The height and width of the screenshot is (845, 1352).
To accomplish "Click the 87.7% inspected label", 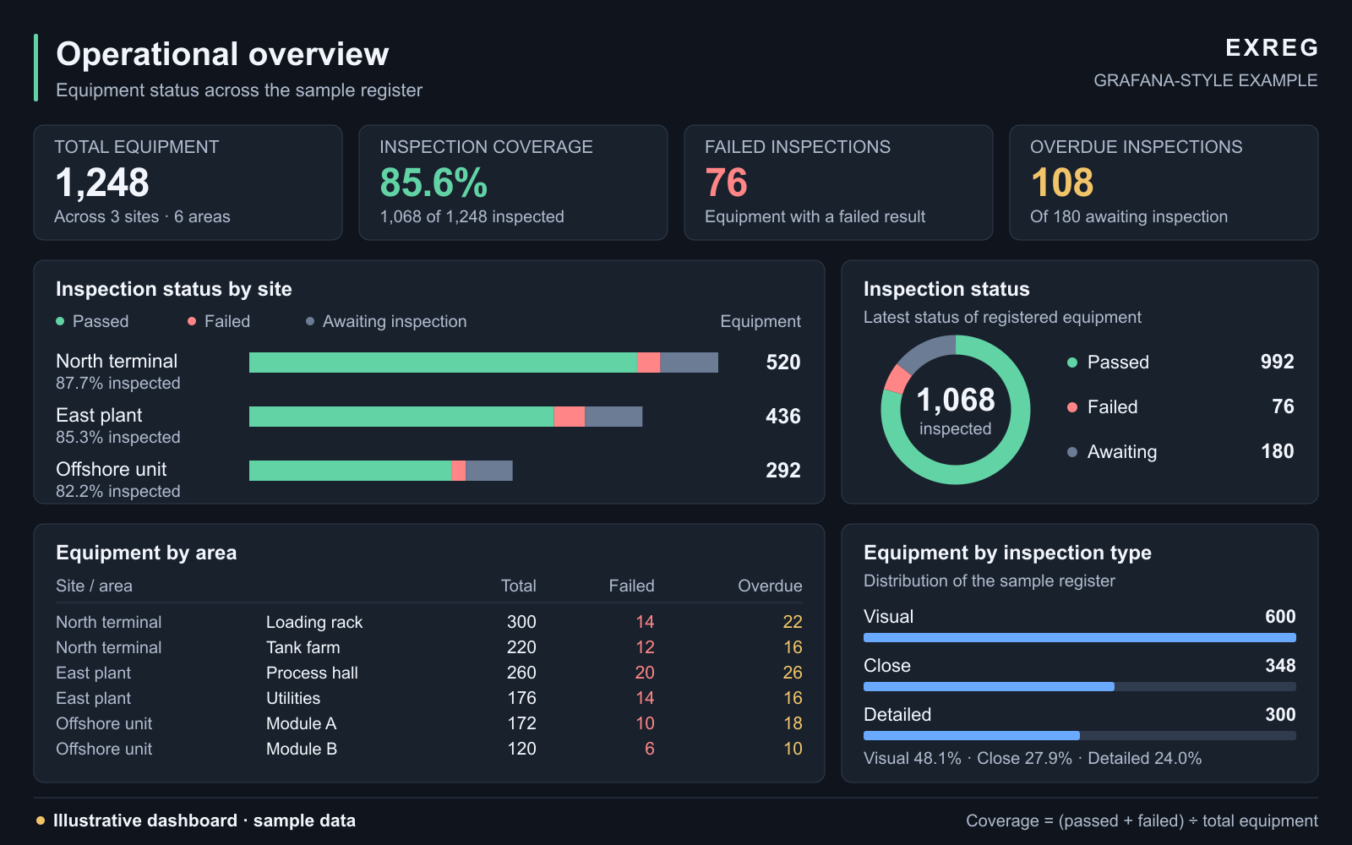I will (x=118, y=383).
